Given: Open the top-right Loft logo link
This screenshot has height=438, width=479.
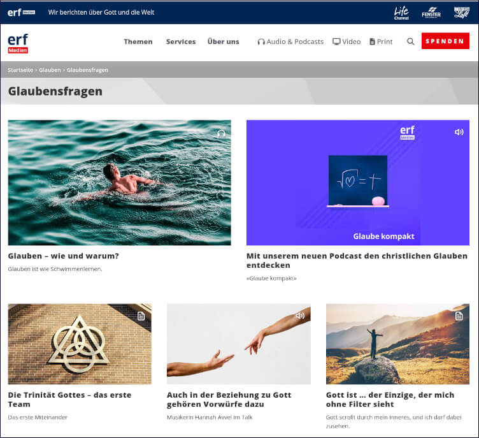Looking at the screenshot, I should pyautogui.click(x=461, y=13).
